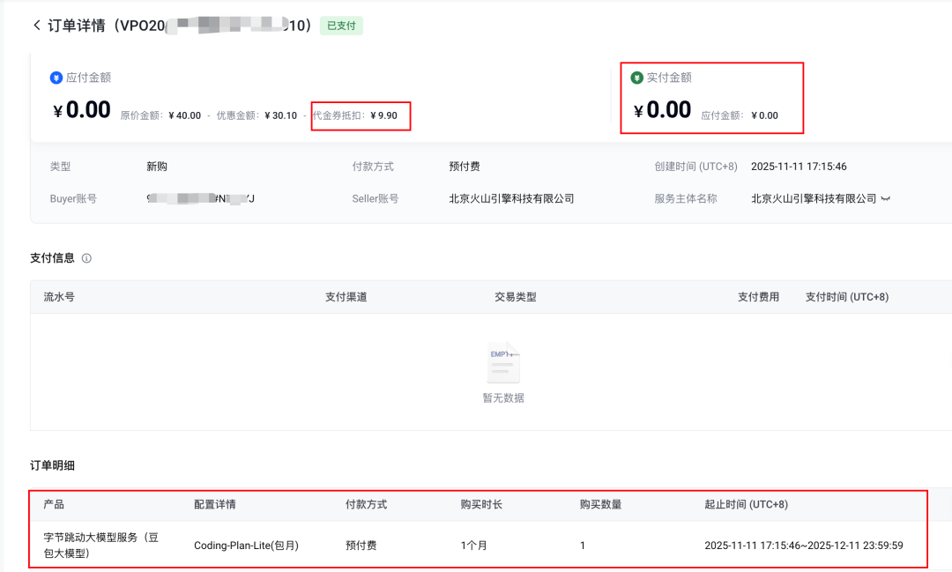The width and height of the screenshot is (952, 572).
Task: Click the 支付时间 (UTC+8) column header
Action: click(846, 296)
